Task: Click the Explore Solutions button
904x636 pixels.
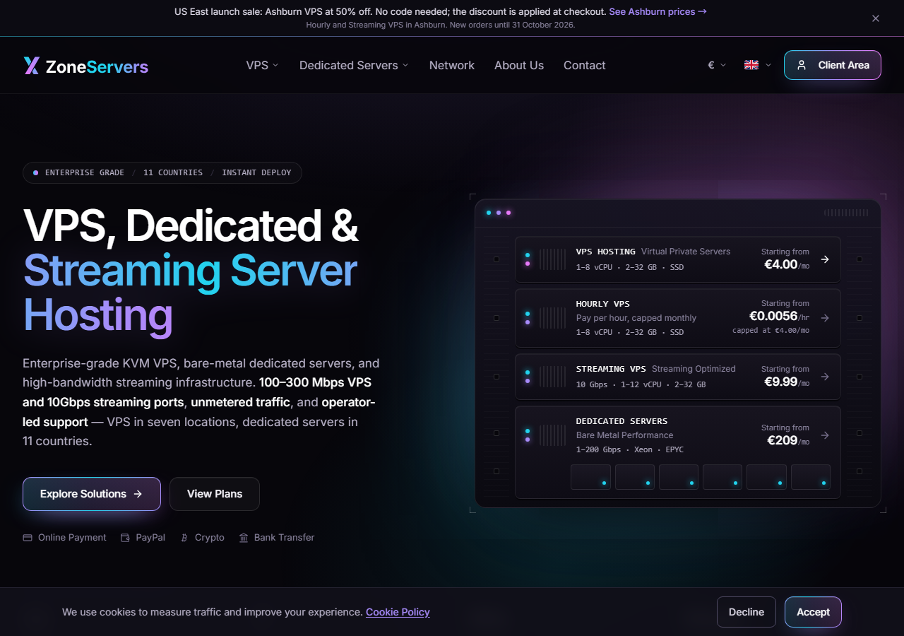Action: [x=92, y=494]
